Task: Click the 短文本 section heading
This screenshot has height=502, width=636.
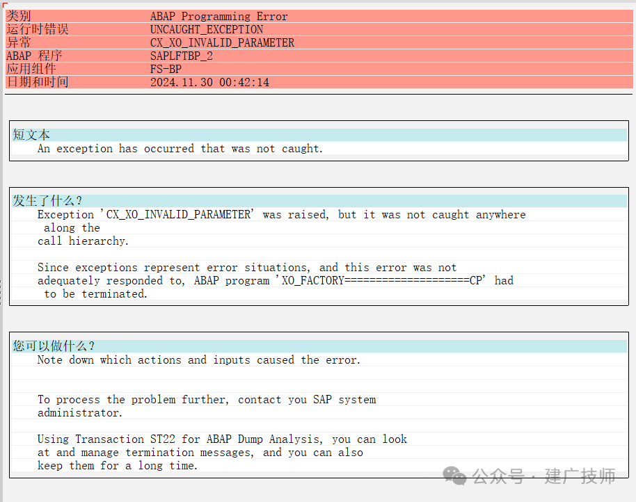Action: pyautogui.click(x=31, y=134)
